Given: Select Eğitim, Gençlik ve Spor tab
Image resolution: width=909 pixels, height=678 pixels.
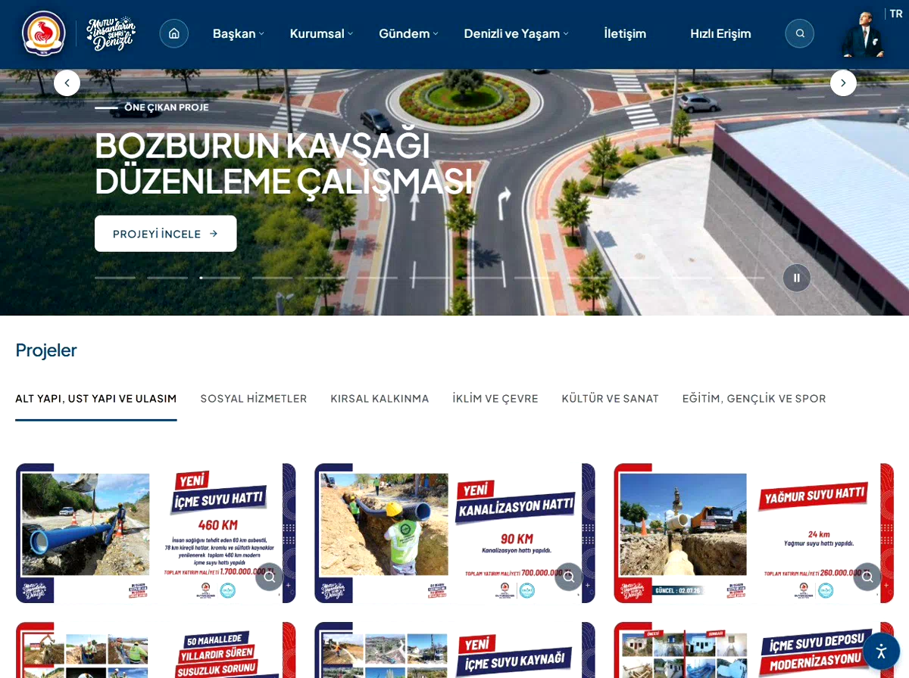Looking at the screenshot, I should pyautogui.click(x=754, y=399).
